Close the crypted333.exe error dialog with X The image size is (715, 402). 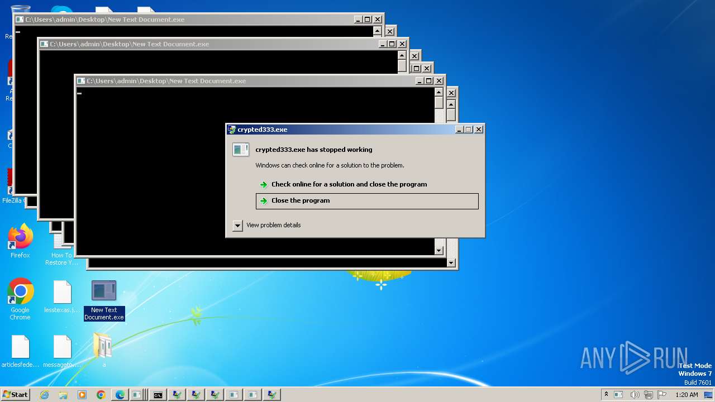click(x=479, y=130)
